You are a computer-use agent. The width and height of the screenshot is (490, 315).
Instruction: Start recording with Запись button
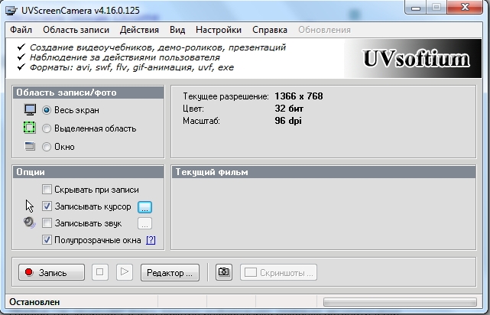[51, 272]
